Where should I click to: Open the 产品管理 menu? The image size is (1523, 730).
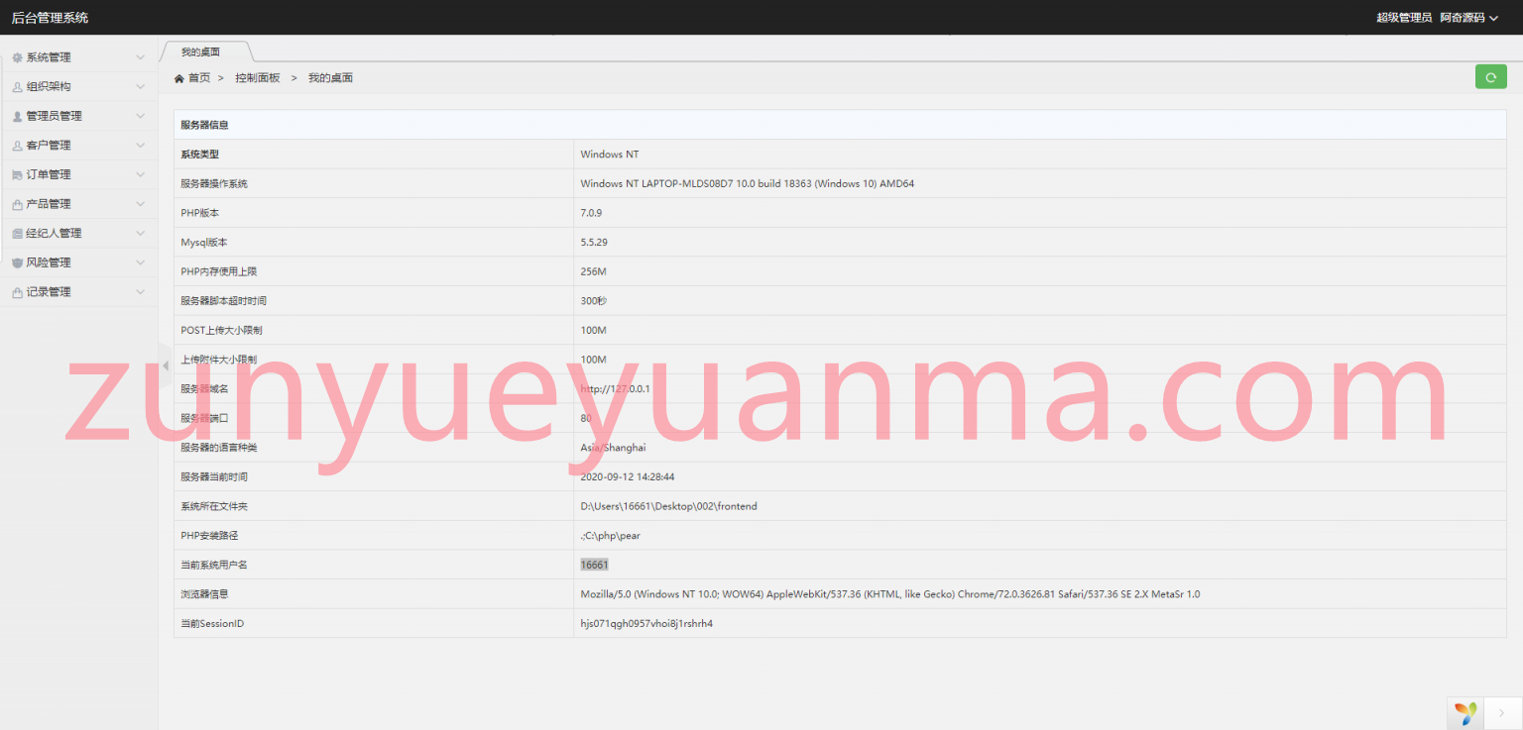pos(78,204)
